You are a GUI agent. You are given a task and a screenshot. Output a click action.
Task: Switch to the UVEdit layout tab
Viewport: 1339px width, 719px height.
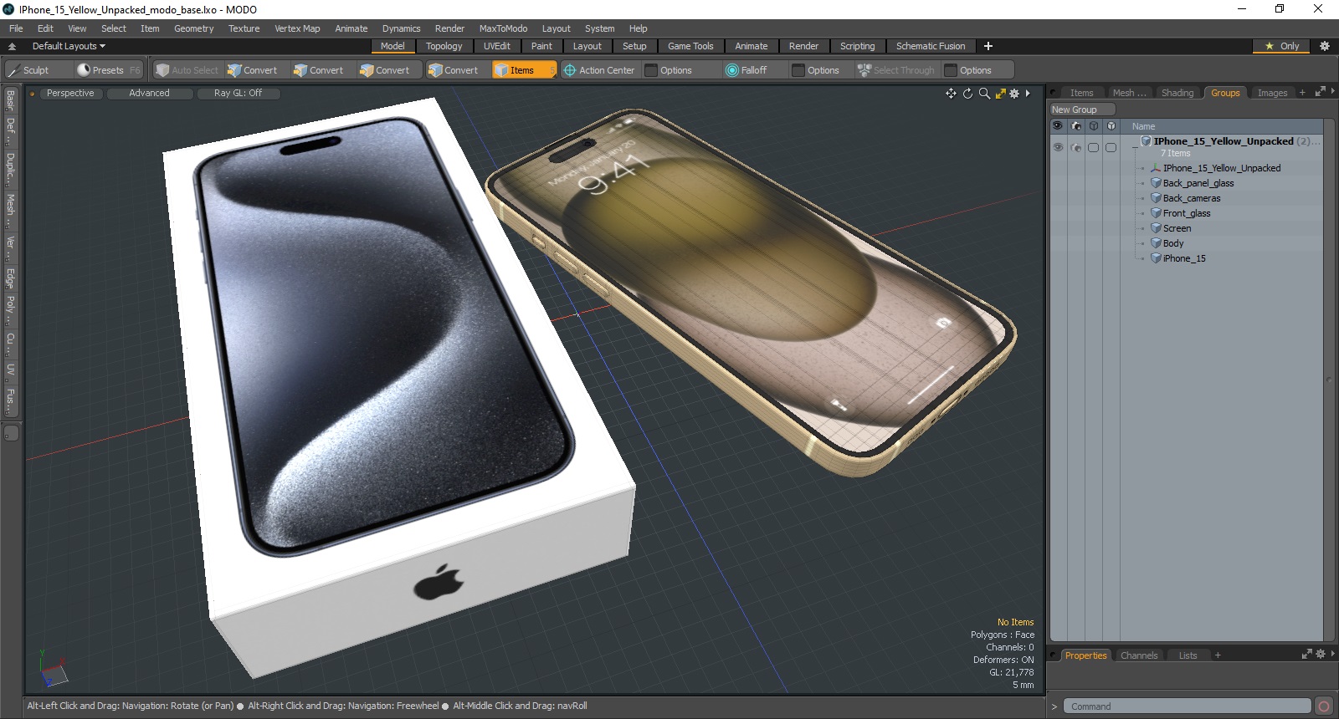(496, 46)
